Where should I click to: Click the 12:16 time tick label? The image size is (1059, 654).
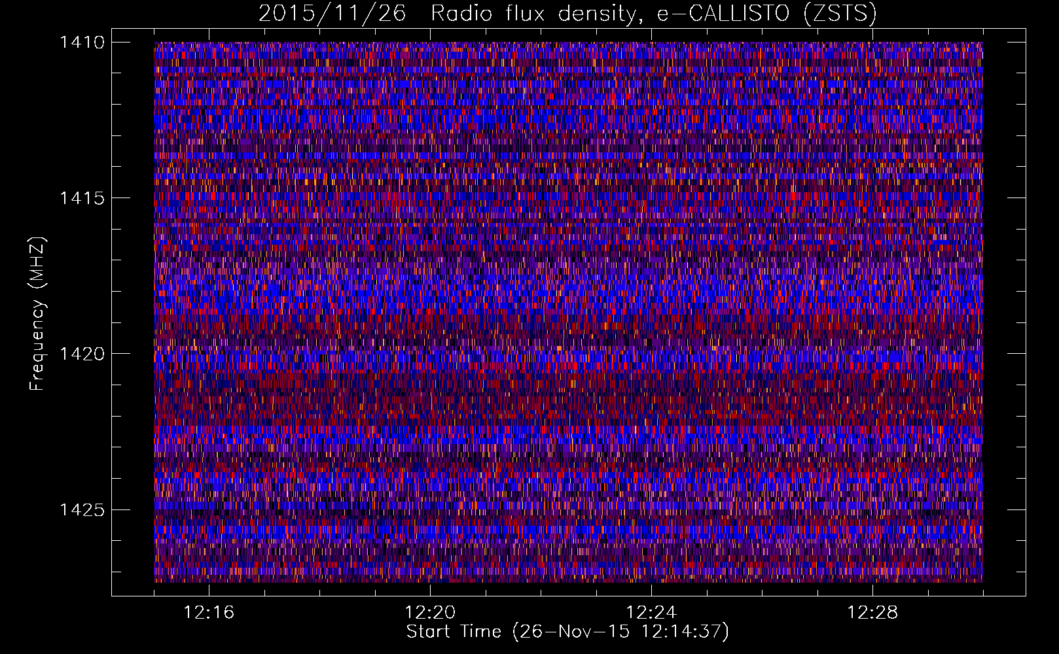click(x=209, y=613)
